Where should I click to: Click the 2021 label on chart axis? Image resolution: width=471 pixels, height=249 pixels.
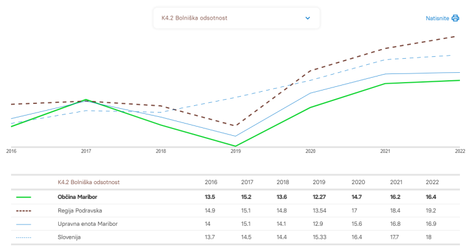click(385, 151)
